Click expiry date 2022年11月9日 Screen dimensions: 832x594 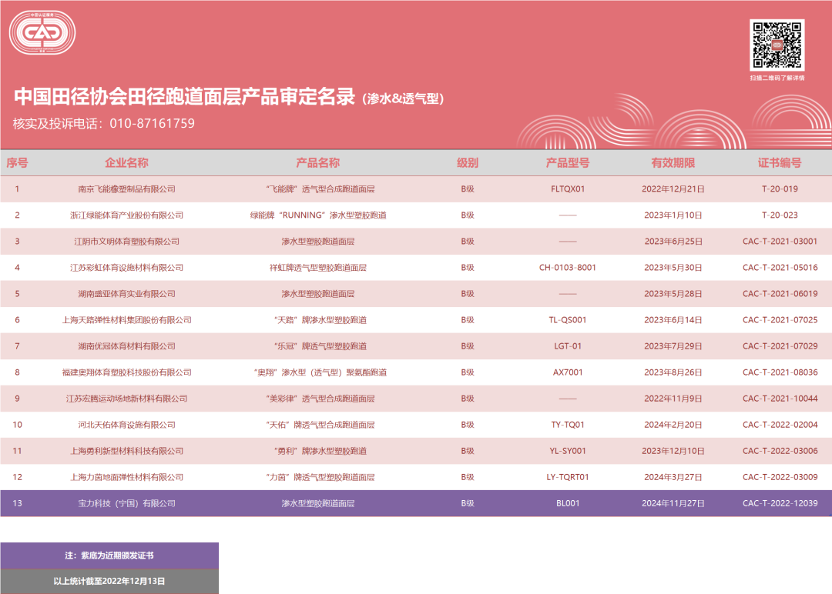[673, 399]
